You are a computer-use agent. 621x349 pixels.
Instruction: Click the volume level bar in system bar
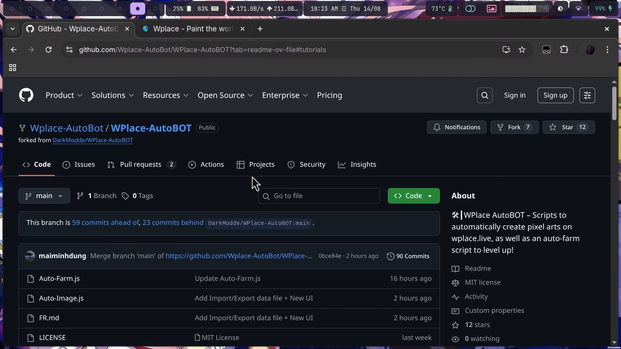(527, 9)
